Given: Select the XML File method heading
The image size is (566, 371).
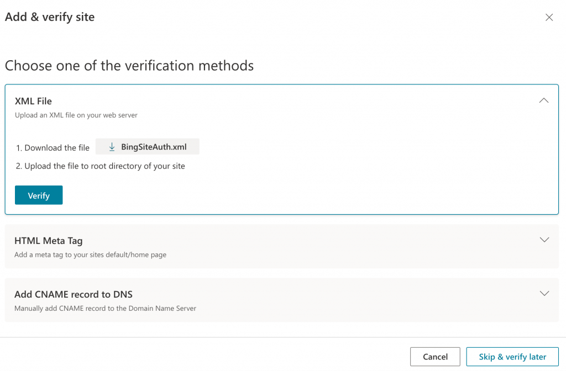Looking at the screenshot, I should coord(33,101).
